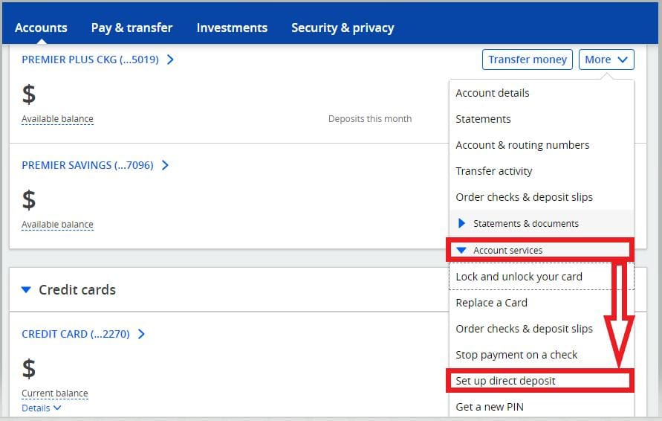Open Account & routing numbers
This screenshot has height=421, width=662.
coord(522,145)
